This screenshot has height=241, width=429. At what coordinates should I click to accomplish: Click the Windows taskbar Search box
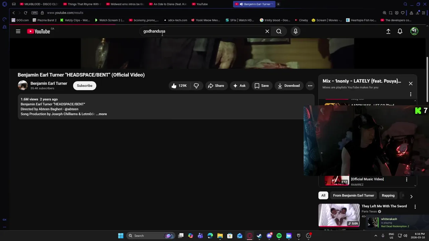[x=150, y=236]
